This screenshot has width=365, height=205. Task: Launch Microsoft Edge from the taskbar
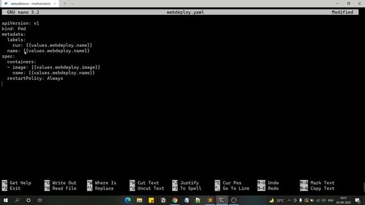tap(128, 200)
